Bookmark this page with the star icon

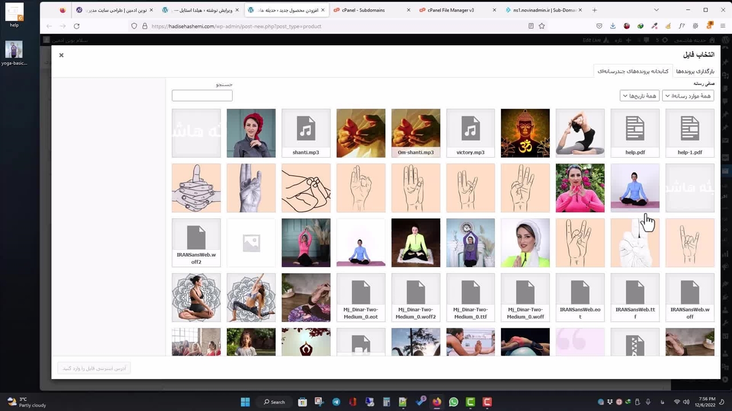(542, 26)
